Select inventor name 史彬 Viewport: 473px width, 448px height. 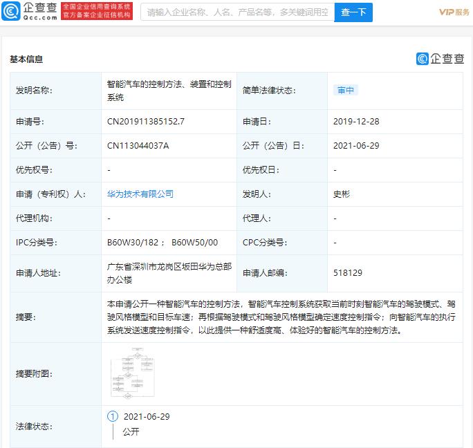tap(342, 194)
